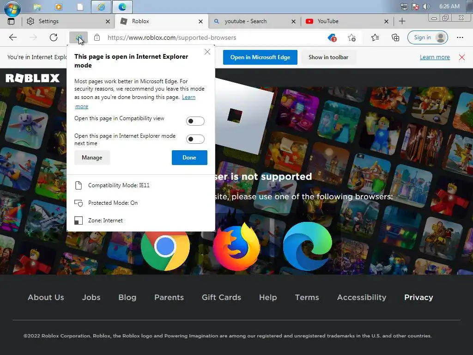The image size is (473, 355).
Task: Open media player taskbar icon
Action: 59,6
